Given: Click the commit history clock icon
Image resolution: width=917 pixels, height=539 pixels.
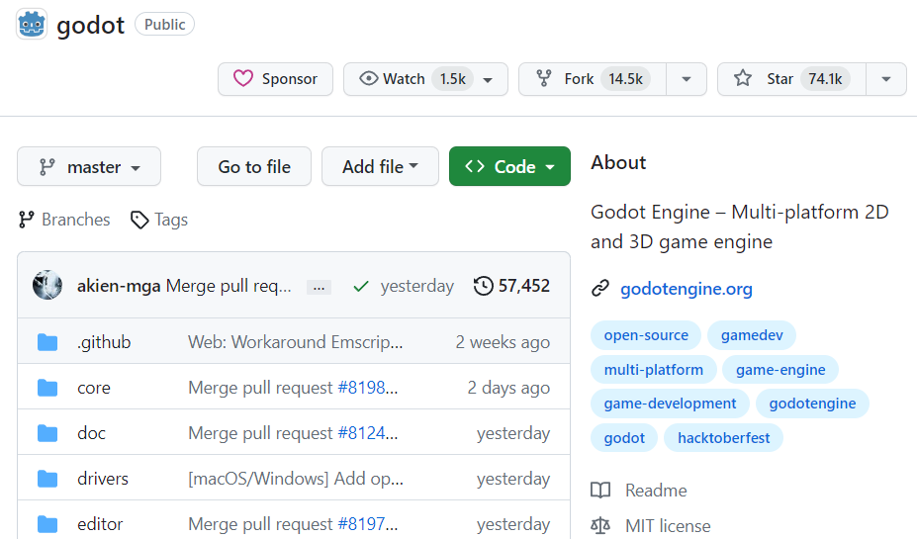Looking at the screenshot, I should click(x=483, y=286).
